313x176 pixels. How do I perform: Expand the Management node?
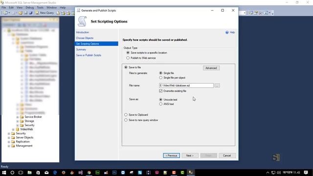pyautogui.click(x=9, y=146)
